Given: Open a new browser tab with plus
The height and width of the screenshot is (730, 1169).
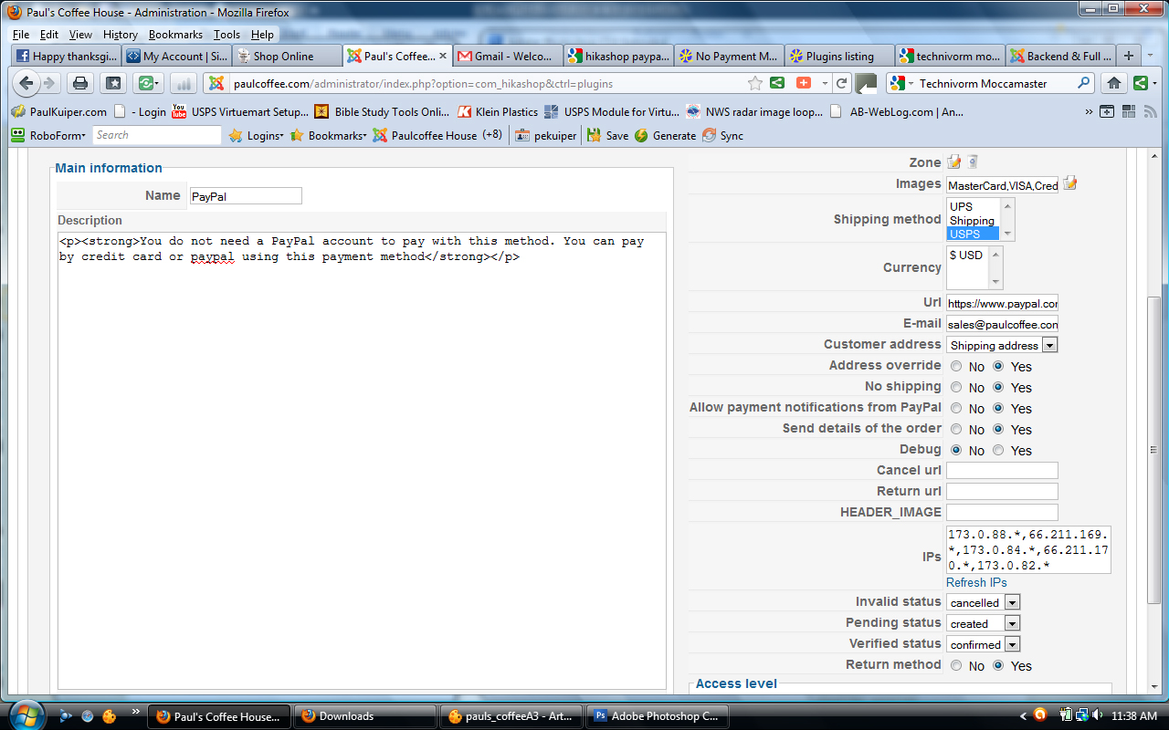Looking at the screenshot, I should point(1129,56).
